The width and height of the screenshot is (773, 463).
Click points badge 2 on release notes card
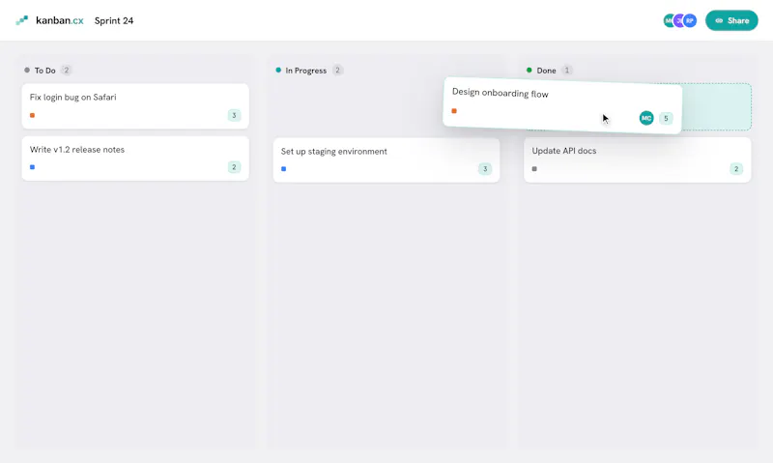pyautogui.click(x=234, y=167)
